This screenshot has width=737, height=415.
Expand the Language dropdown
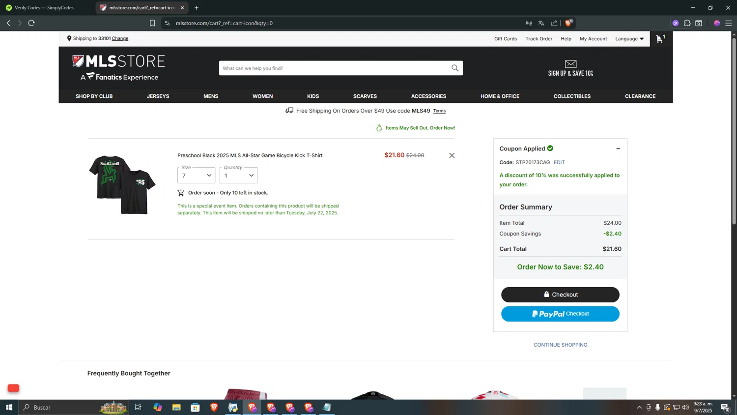629,39
